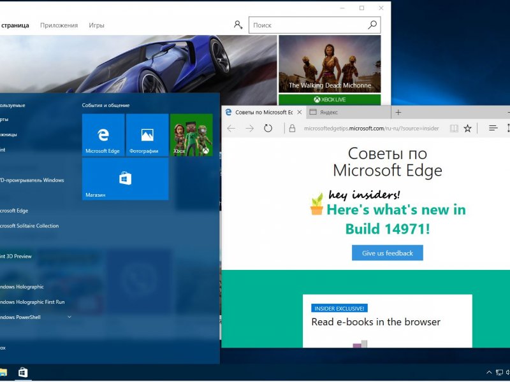Viewport: 510px width, 382px height.
Task: Open the Edge Hub icon
Action: coord(493,128)
